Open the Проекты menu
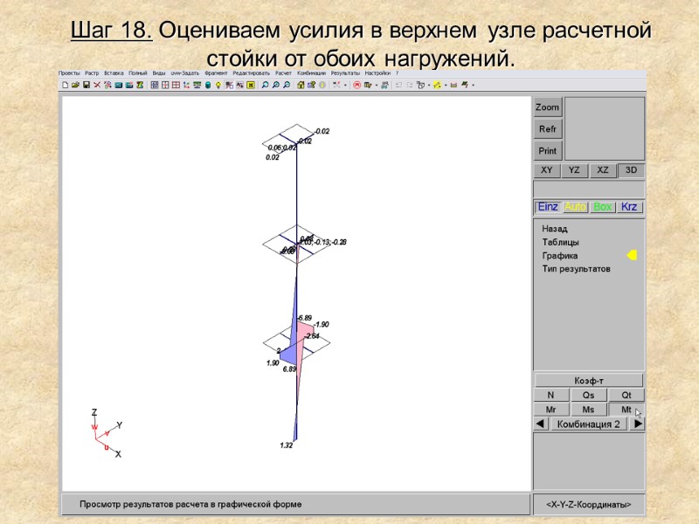The height and width of the screenshot is (524, 699). (69, 73)
